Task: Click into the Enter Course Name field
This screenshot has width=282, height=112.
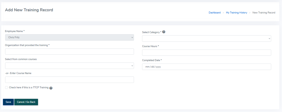Action: (x=69, y=80)
